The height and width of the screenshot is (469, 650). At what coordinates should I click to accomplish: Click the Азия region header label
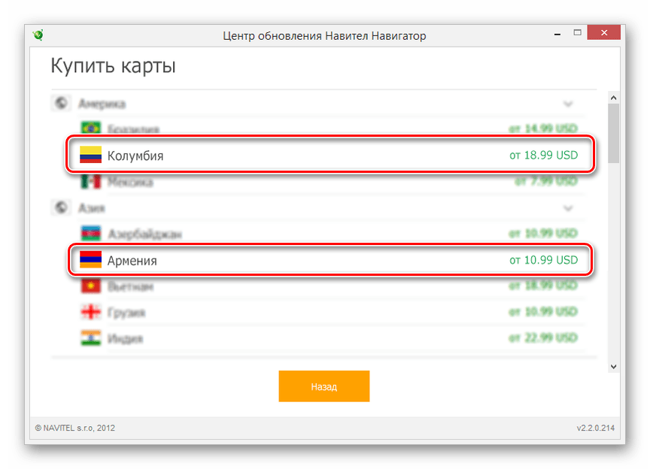coord(92,208)
